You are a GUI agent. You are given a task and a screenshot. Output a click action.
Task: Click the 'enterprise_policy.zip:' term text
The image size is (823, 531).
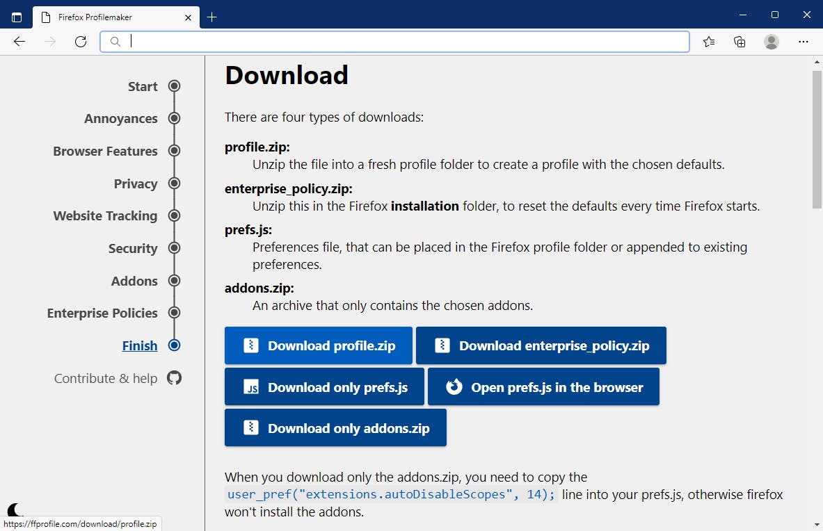(x=289, y=189)
